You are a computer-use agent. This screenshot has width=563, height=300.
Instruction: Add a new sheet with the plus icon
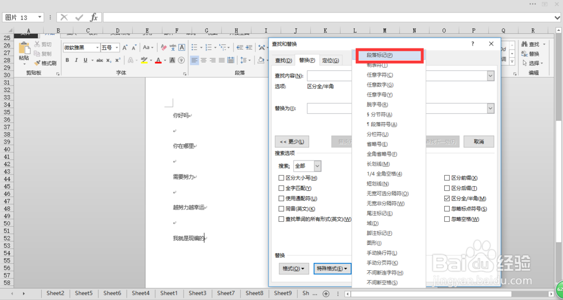(x=326, y=293)
